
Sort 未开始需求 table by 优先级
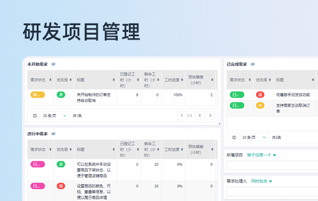point(71,80)
